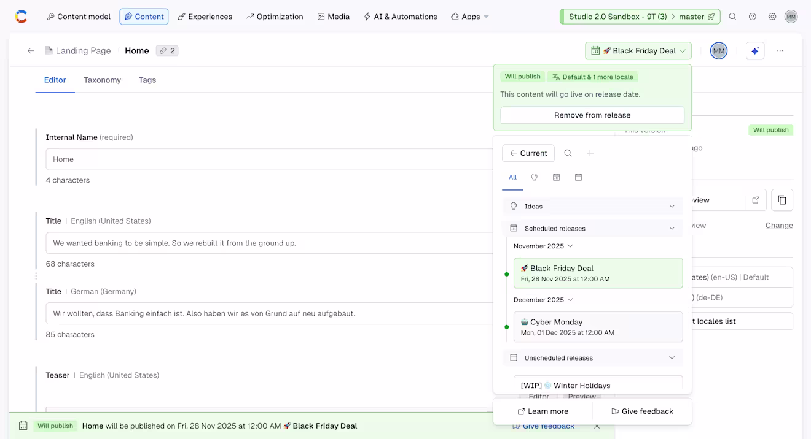Open the Black Friday Deal release dropdown
The width and height of the screenshot is (811, 439).
(638, 51)
